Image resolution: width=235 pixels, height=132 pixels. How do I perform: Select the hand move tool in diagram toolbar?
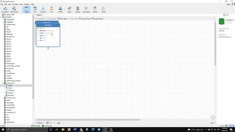click(x=51, y=123)
